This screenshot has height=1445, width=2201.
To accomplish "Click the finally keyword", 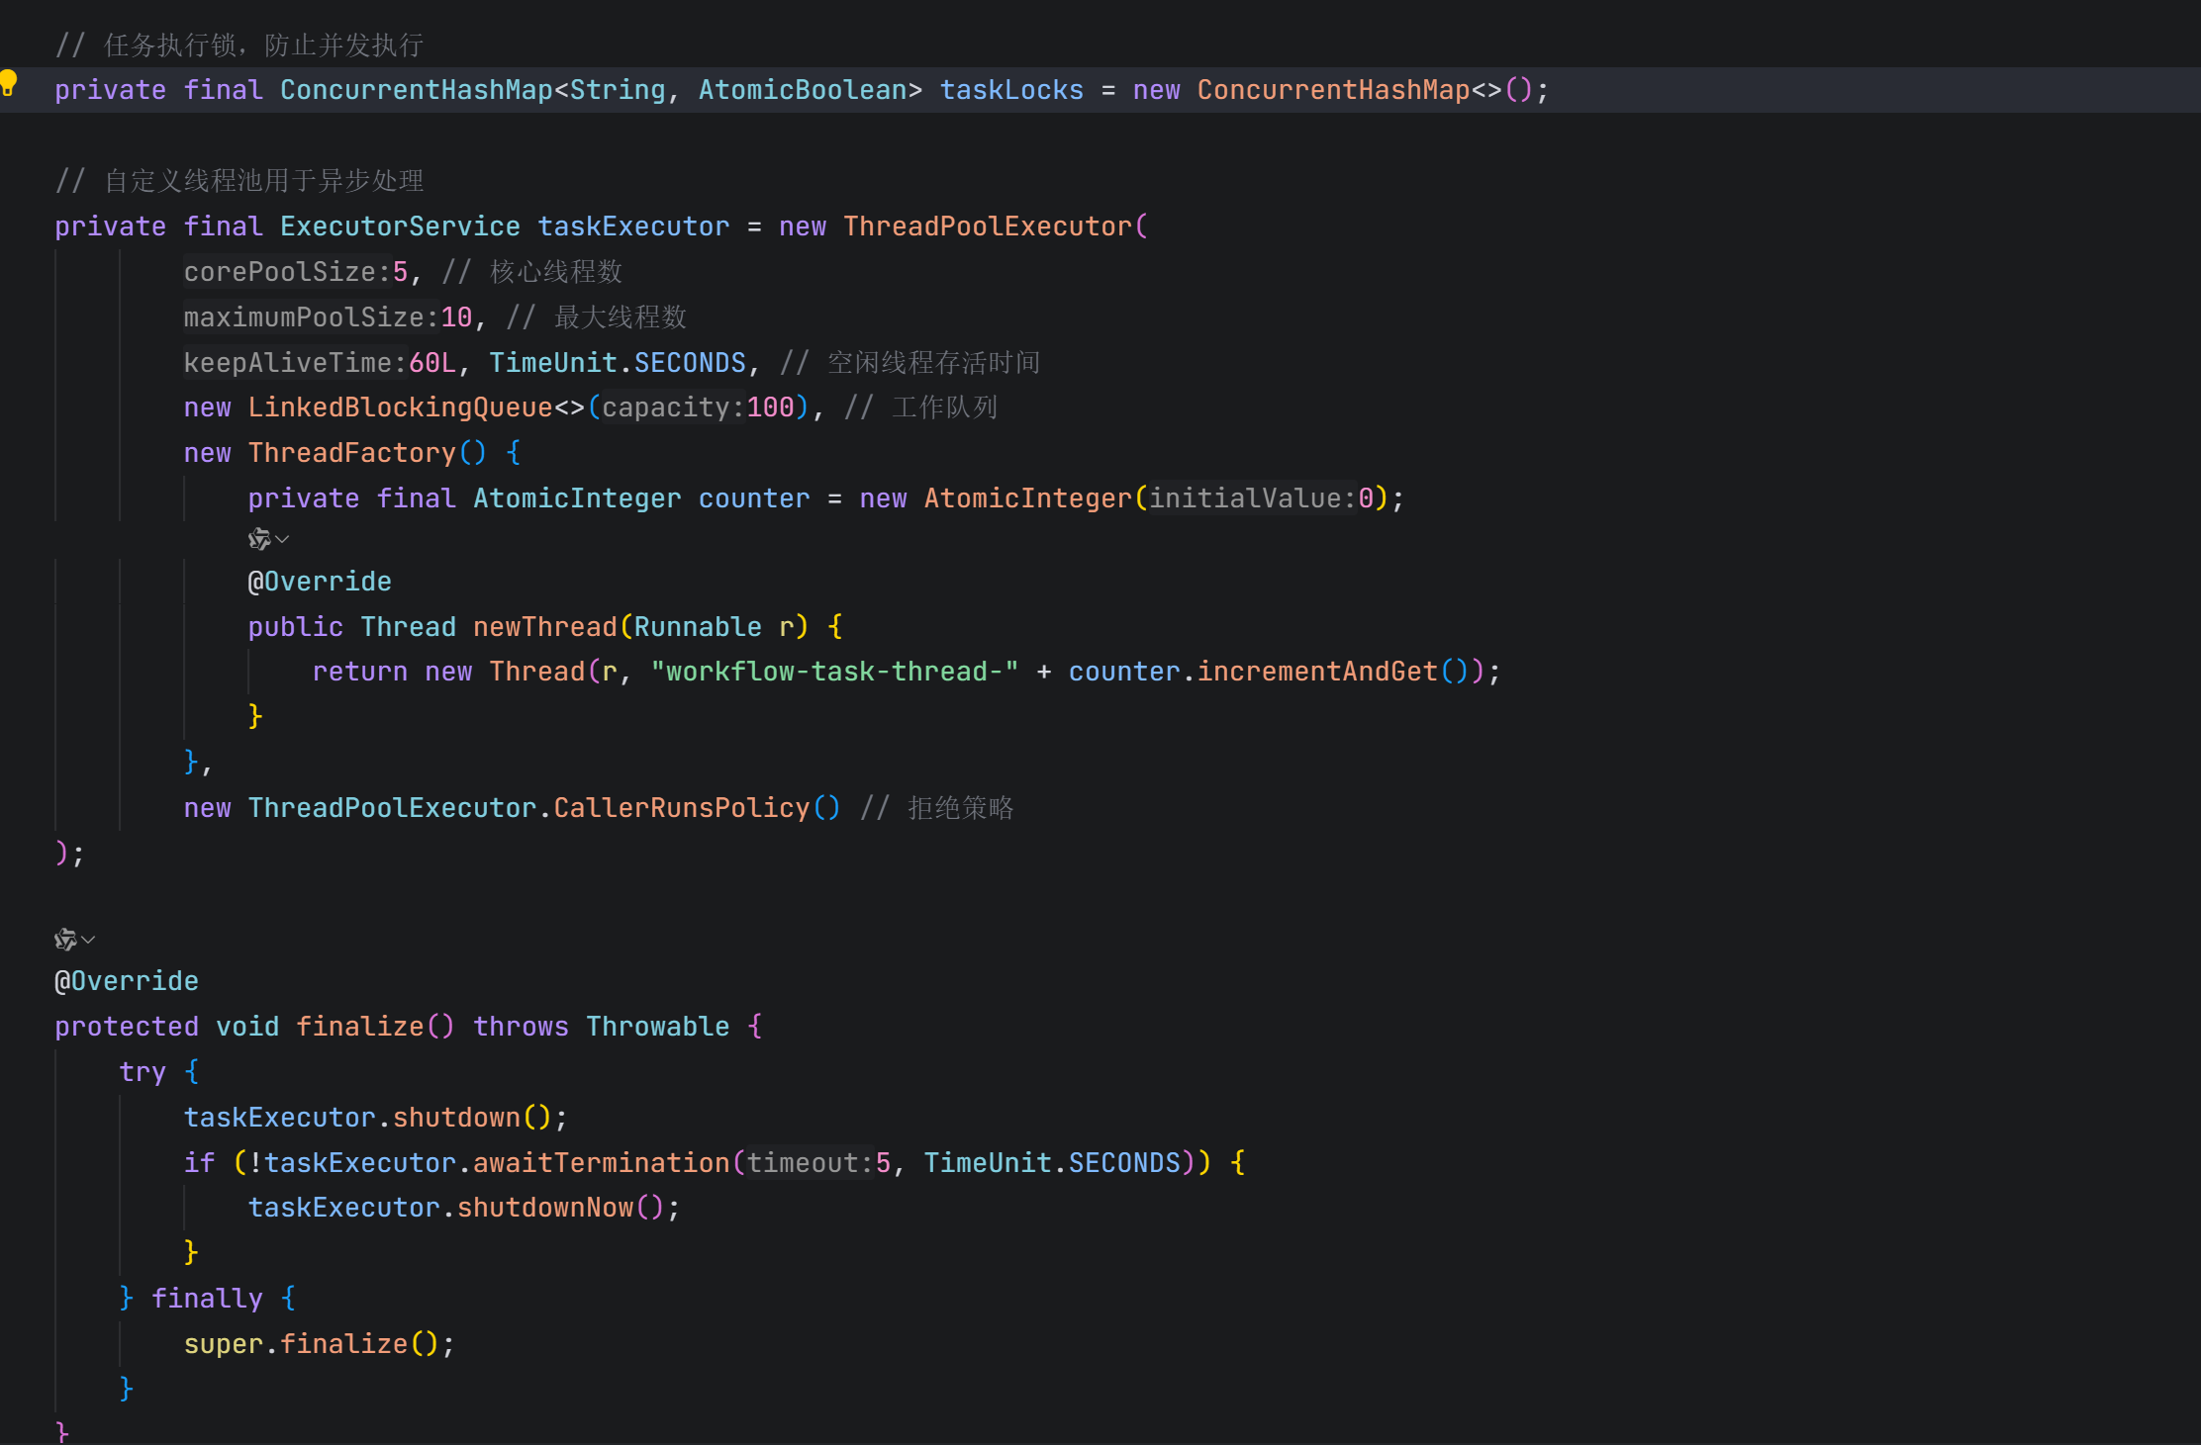I will (207, 1299).
